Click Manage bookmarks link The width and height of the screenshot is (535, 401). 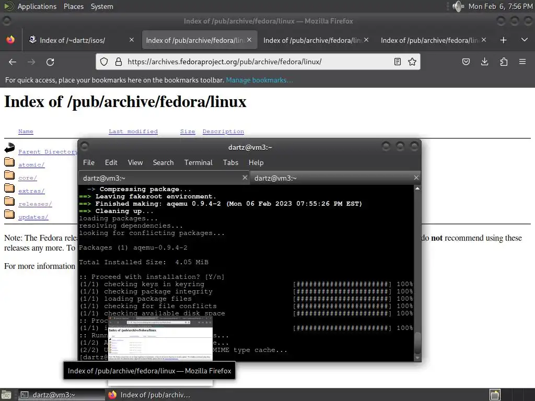pos(259,80)
